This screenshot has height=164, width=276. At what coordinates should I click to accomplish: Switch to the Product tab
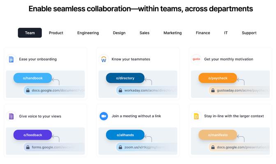pos(56,33)
